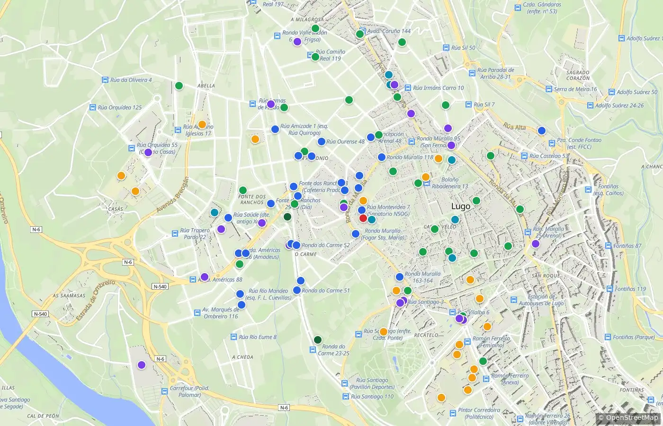Select the Rúa Orquídea 125 bus stop icon
Image resolution: width=663 pixels, height=426 pixels.
click(93, 107)
